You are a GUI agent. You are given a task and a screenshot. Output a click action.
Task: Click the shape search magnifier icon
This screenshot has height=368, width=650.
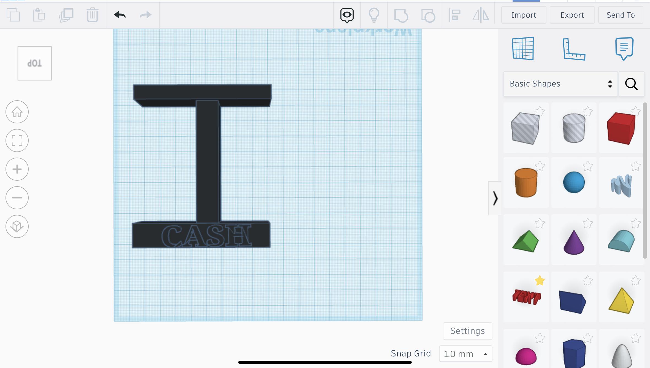(x=631, y=84)
